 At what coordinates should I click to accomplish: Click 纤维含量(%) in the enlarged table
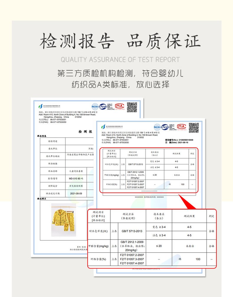pos(98,259)
